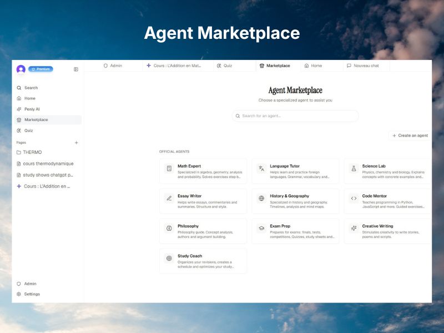Open Settings in the sidebar

pyautogui.click(x=32, y=294)
